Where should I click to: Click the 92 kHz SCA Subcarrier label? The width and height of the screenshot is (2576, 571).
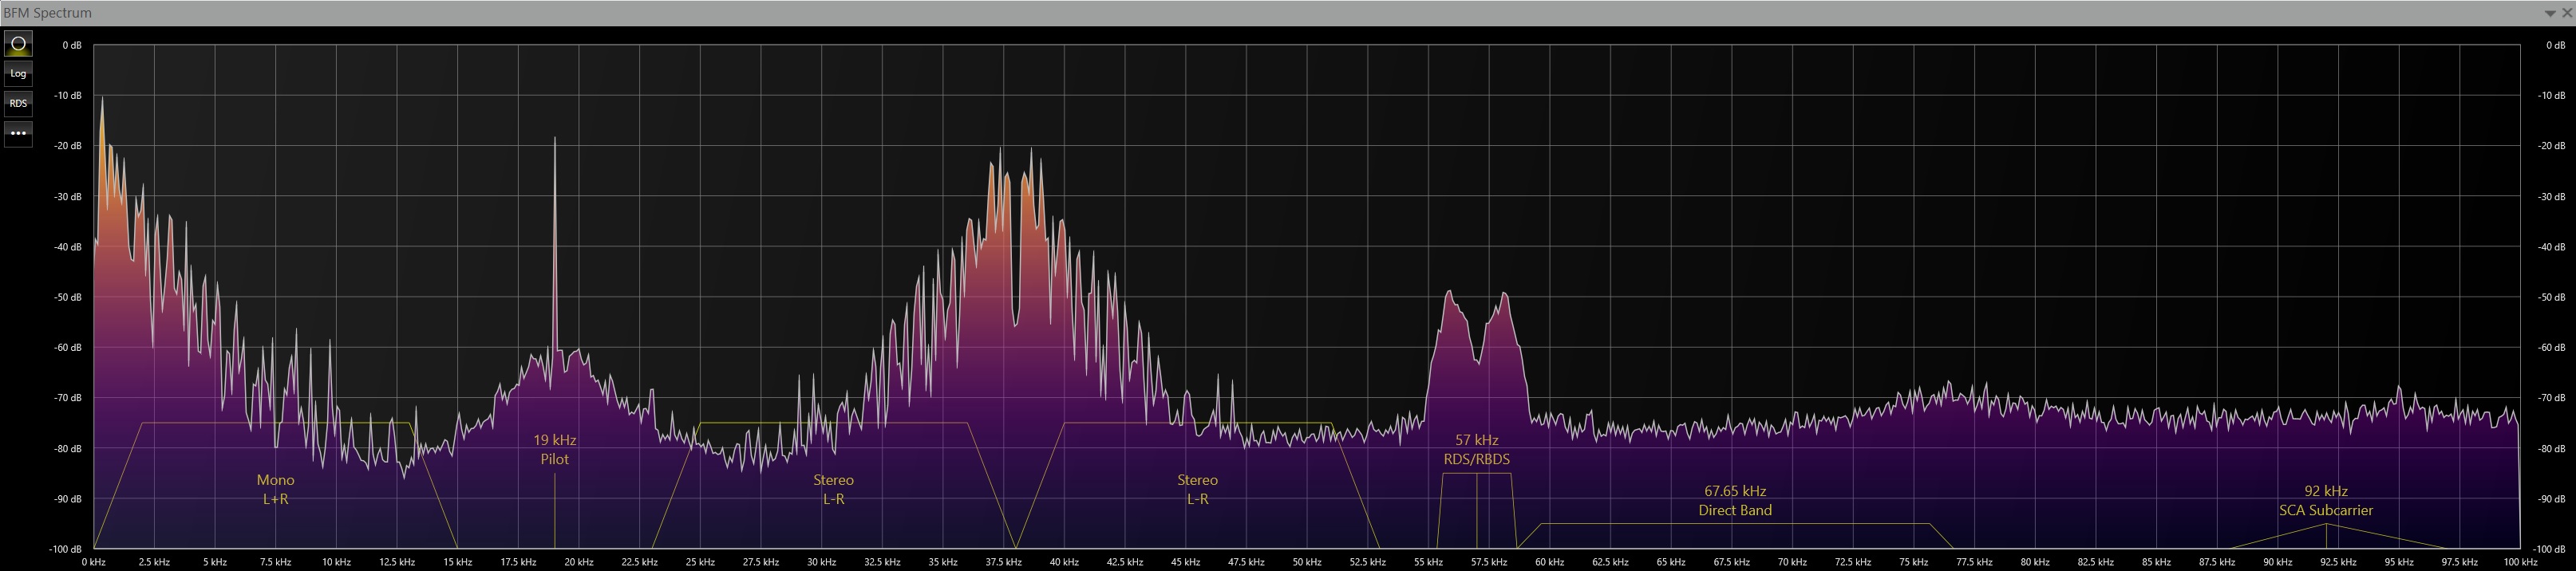click(x=2325, y=501)
